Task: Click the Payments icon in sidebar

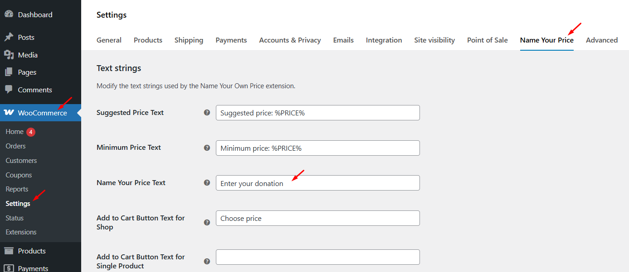Action: 9,268
